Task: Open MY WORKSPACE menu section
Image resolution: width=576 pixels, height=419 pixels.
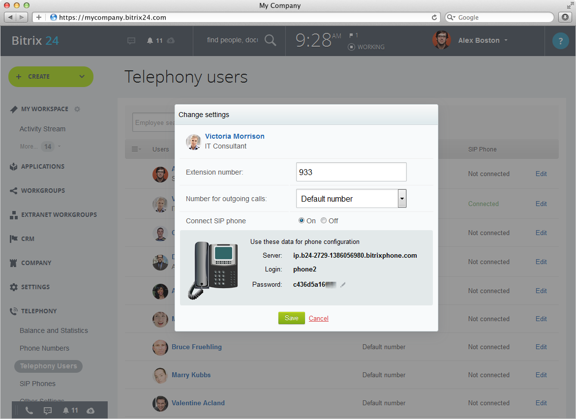Action: [x=44, y=109]
